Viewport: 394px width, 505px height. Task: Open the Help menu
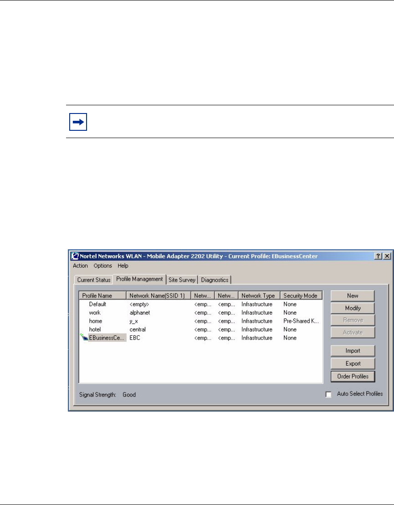click(123, 266)
